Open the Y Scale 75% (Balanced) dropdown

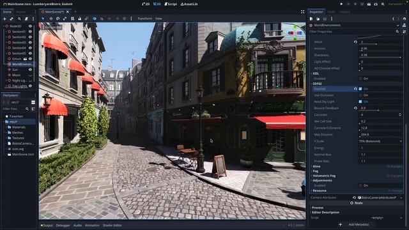coord(381,141)
